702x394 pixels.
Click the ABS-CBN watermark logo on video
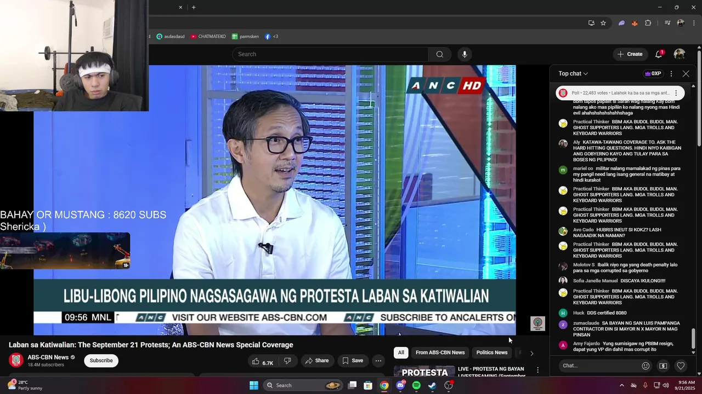537,323
